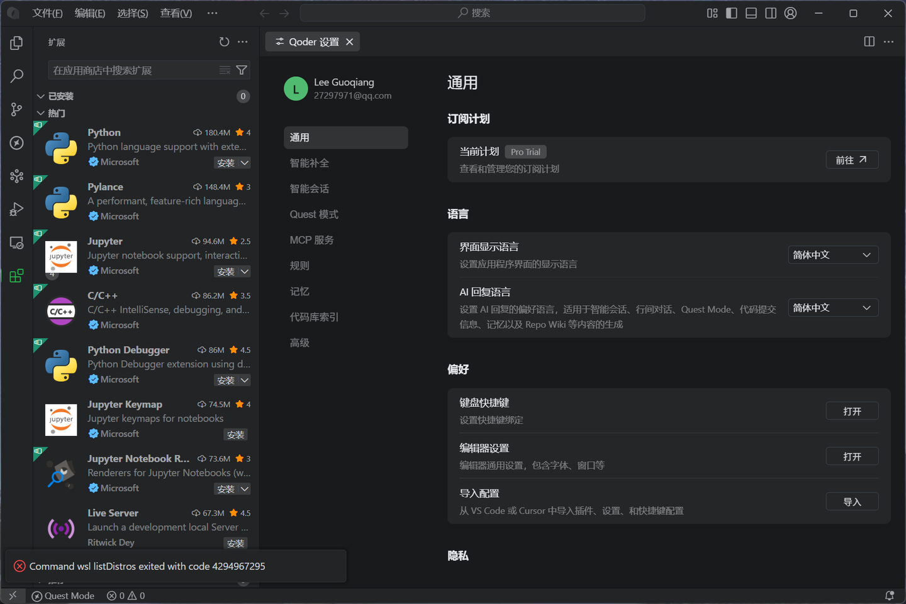Open the AI reply language dropdown

pyautogui.click(x=833, y=308)
